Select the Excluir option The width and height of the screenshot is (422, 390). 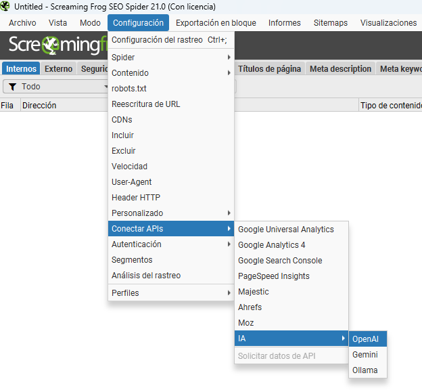point(171,151)
